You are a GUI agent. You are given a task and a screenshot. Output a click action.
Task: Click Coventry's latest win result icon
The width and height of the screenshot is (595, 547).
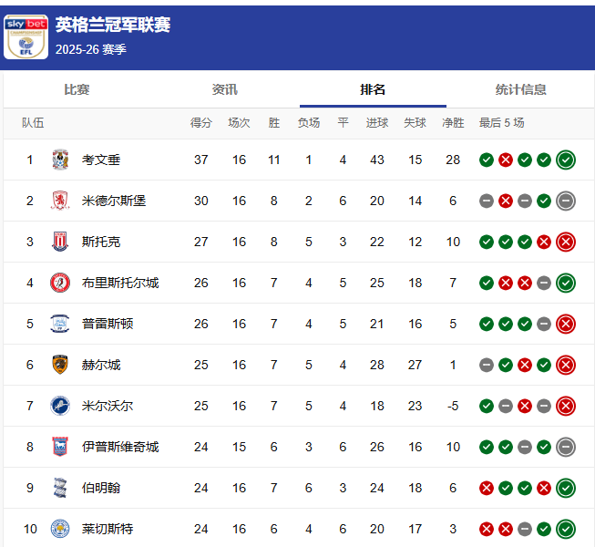tap(565, 160)
